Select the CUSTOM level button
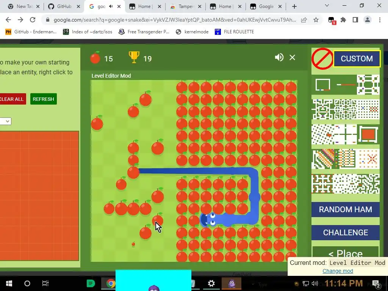Viewport: 388px width, 291px height. [357, 59]
